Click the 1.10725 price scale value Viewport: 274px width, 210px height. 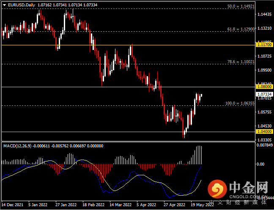(x=265, y=56)
